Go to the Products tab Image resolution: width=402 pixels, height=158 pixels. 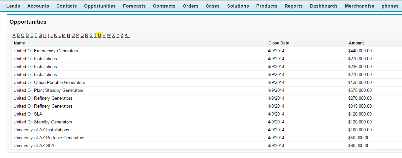click(266, 6)
